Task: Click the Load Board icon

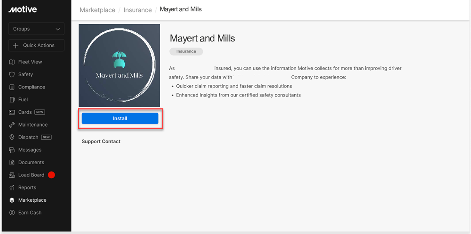Action: coord(12,175)
